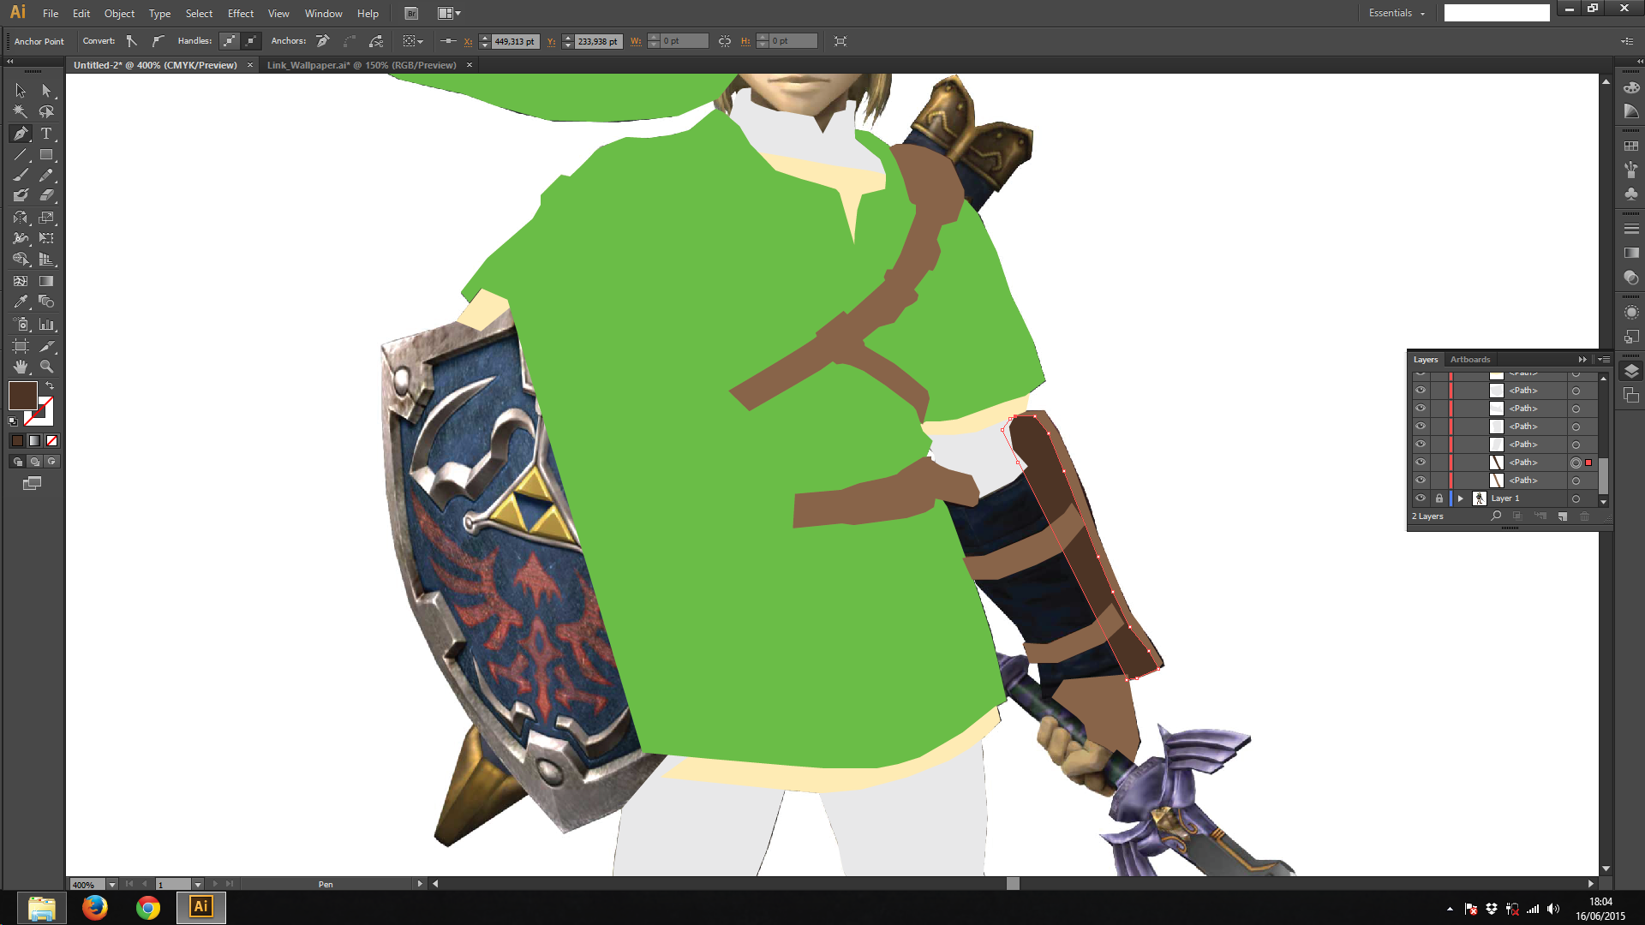Expand Layer 1 disclosure triangle

(x=1461, y=498)
